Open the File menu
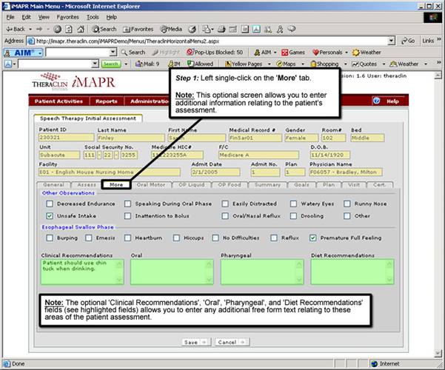The image size is (445, 370). click(10, 17)
